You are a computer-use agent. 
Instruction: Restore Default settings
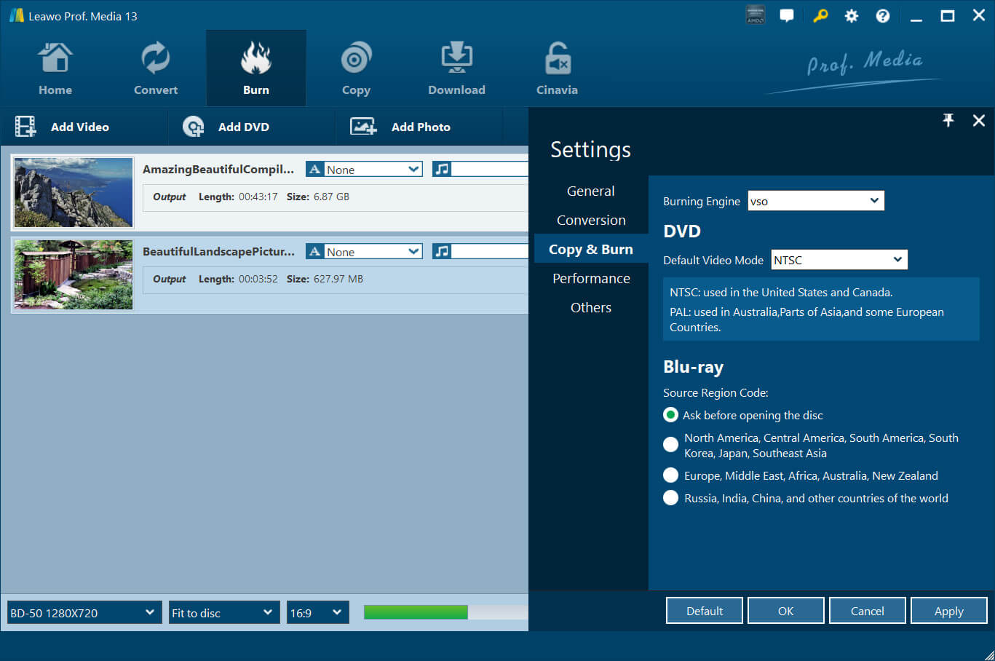[x=704, y=610]
